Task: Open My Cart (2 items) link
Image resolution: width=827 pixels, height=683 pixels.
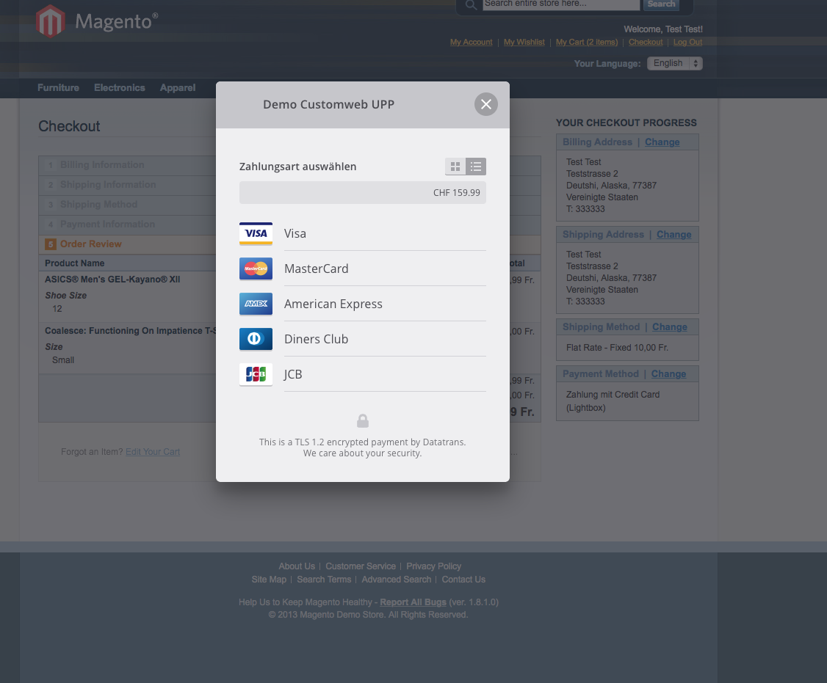Action: pos(587,42)
